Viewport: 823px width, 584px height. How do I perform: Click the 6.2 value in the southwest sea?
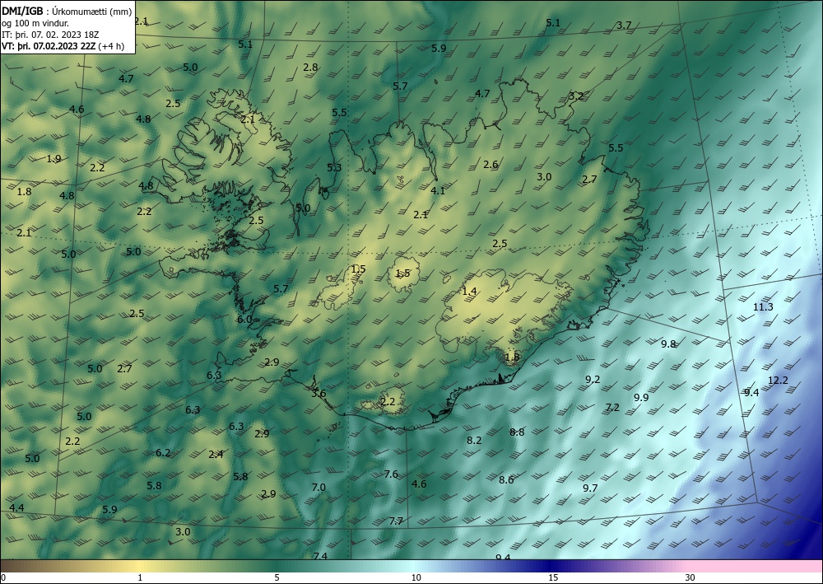click(163, 453)
